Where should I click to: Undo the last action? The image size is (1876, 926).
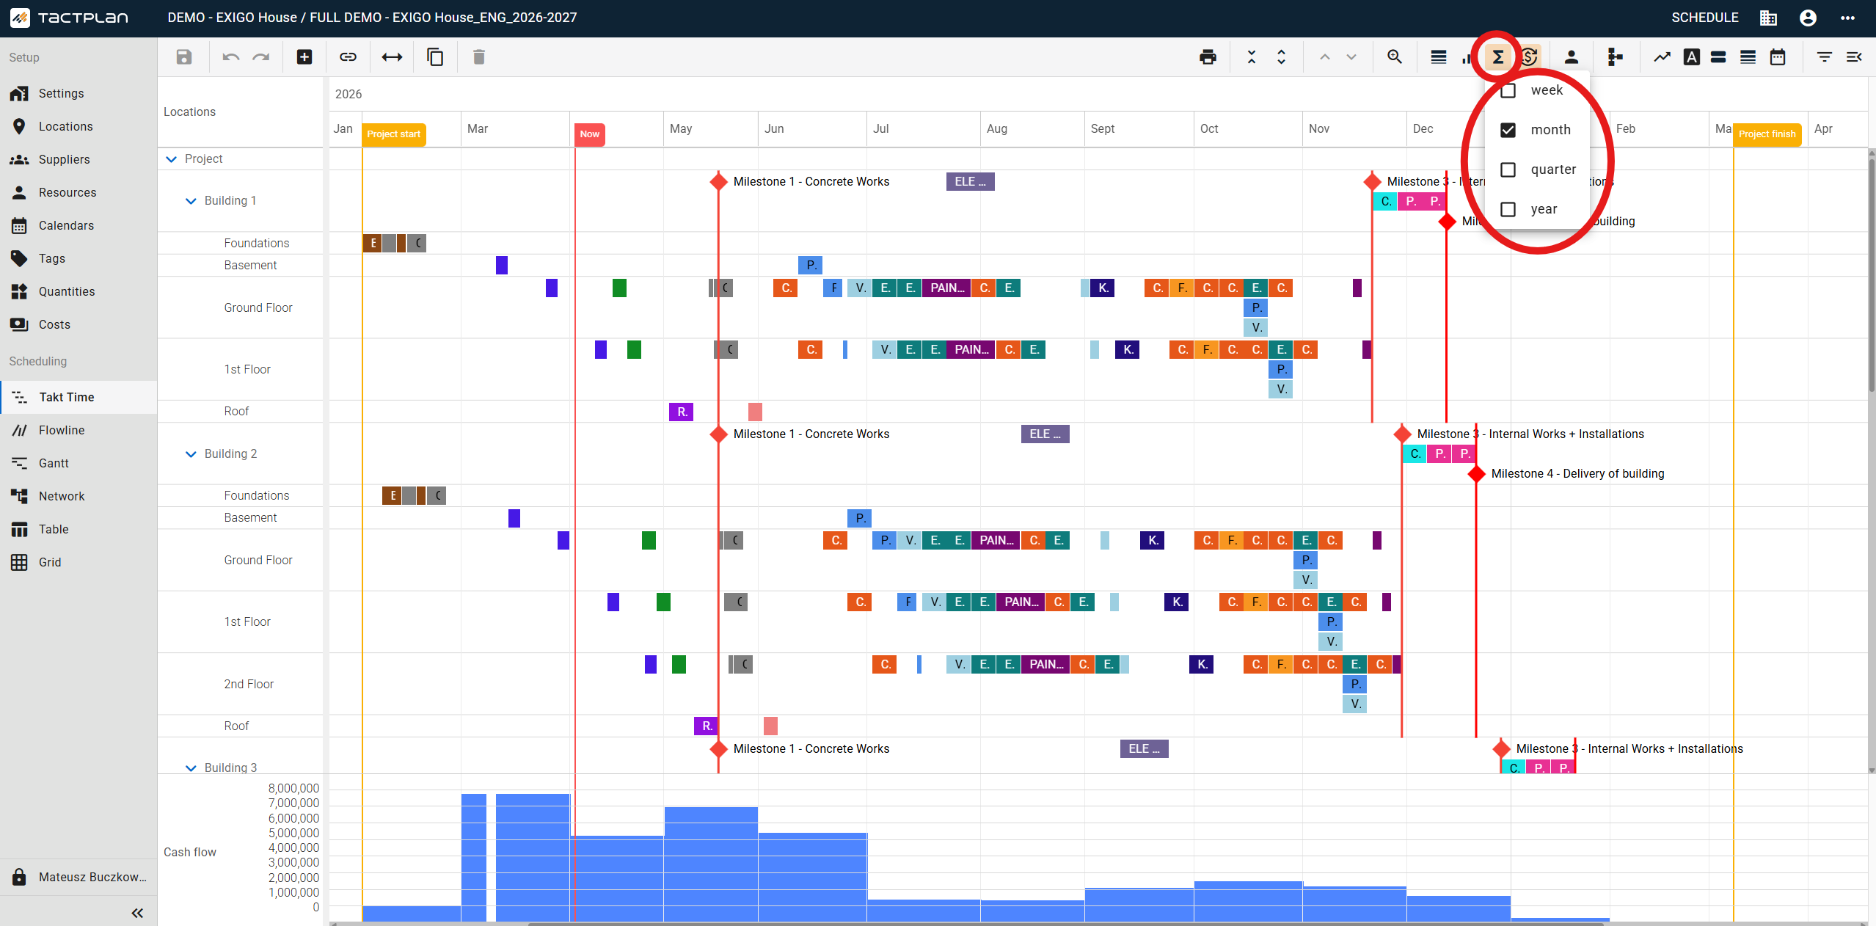231,57
